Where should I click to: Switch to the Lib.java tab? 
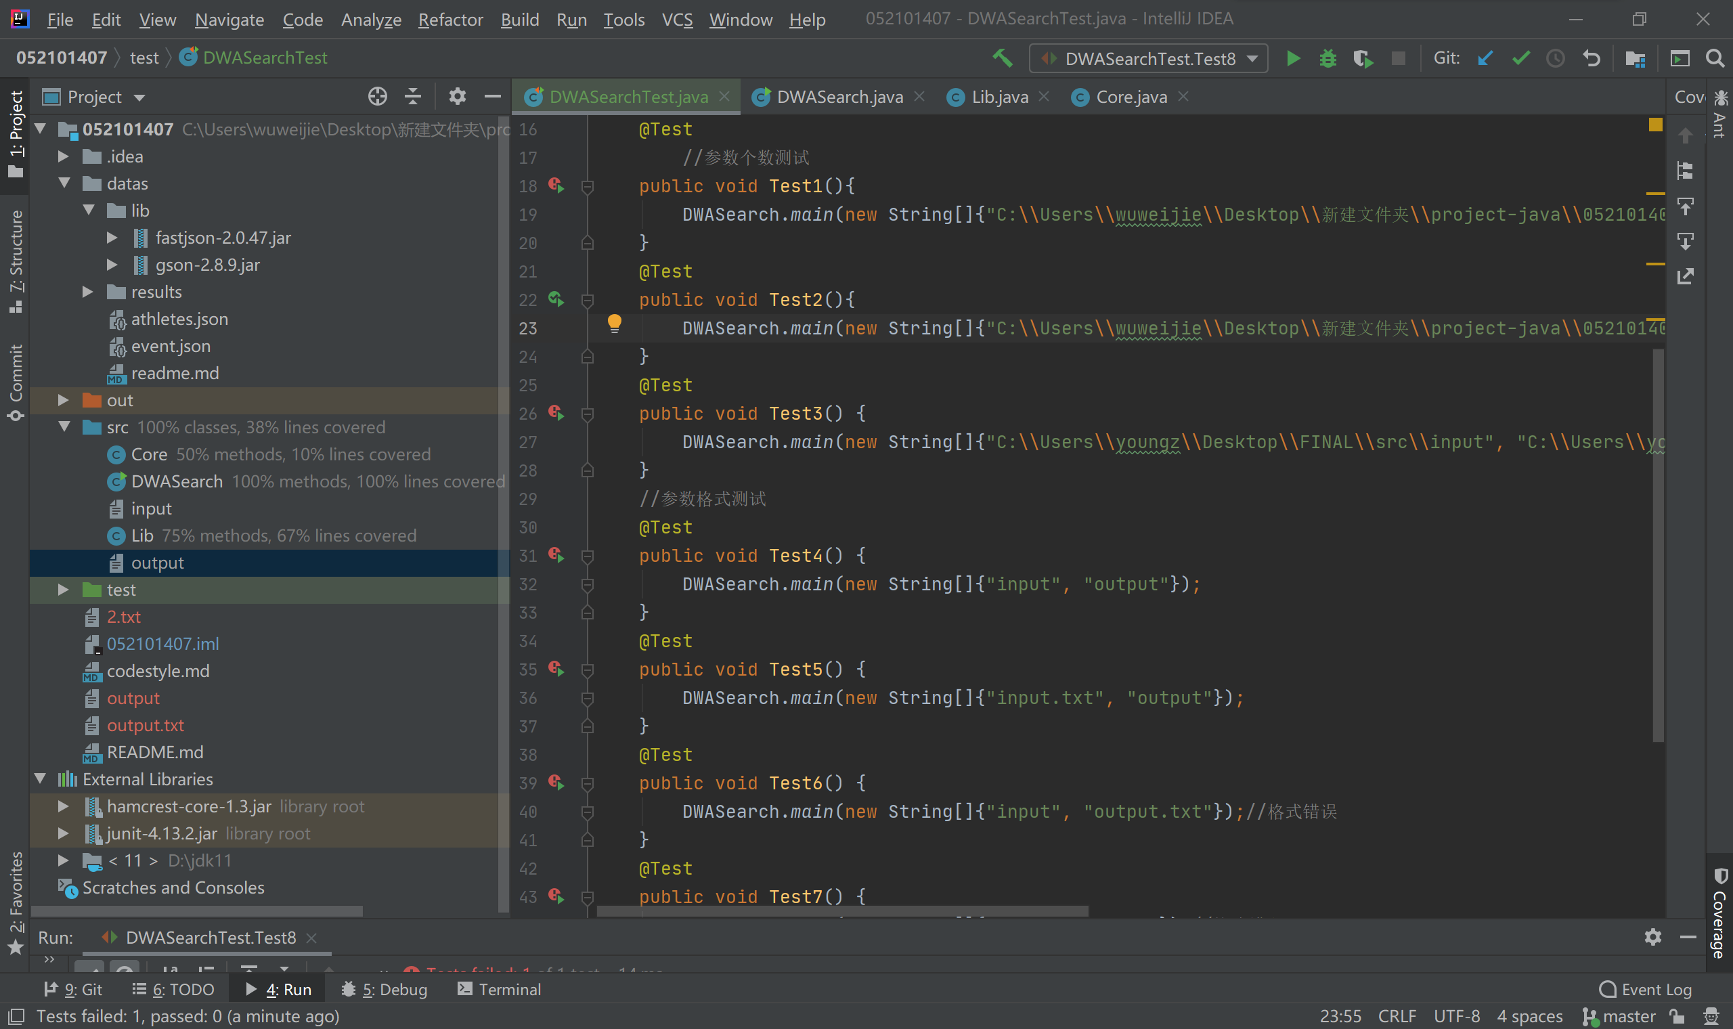tap(999, 97)
